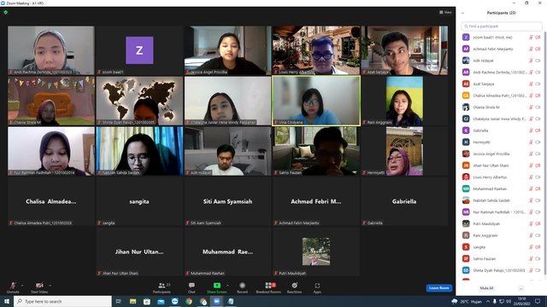The image size is (547, 307).
Task: Toggle mute for Hermiyetti in participants list
Action: (531, 142)
